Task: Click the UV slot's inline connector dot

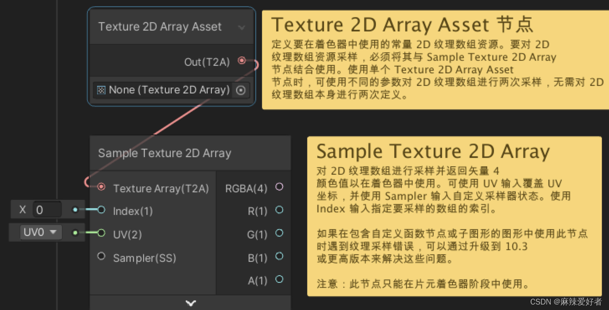Action: 75,232
